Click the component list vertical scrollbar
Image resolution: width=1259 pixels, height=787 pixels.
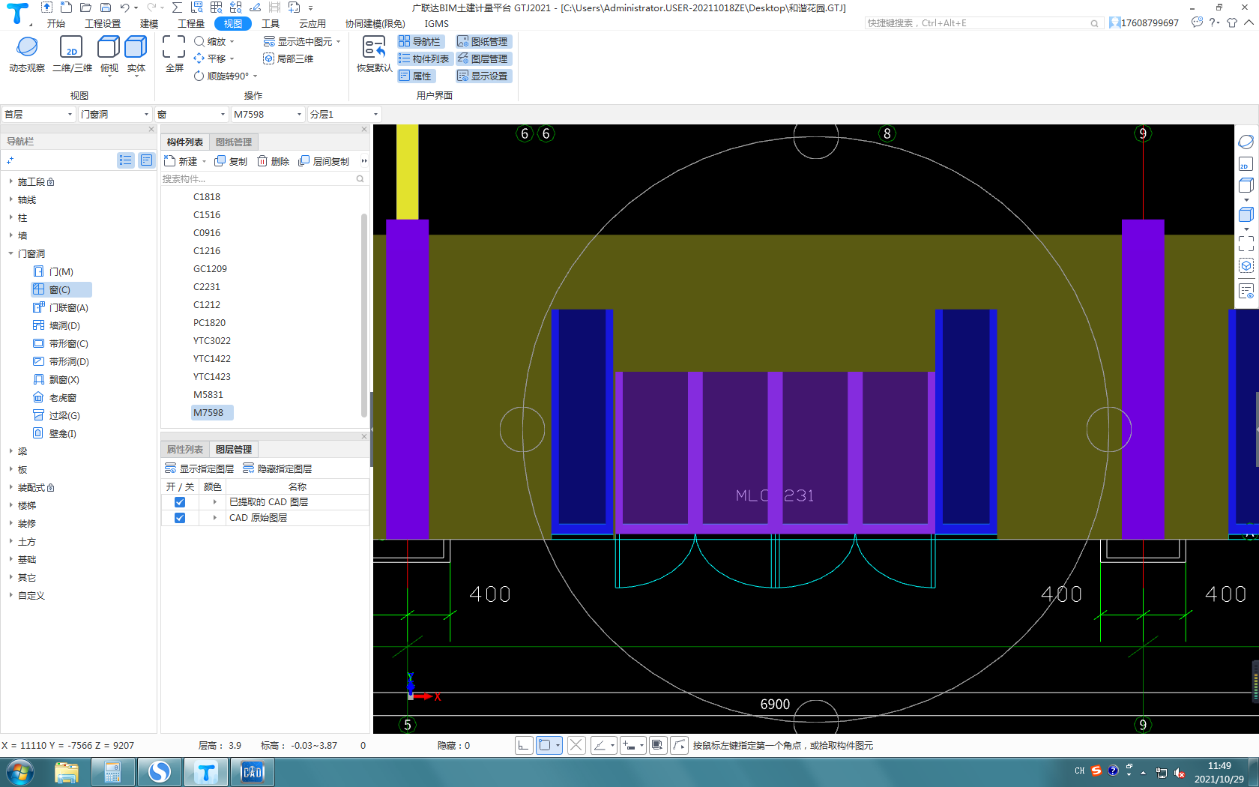pyautogui.click(x=364, y=315)
